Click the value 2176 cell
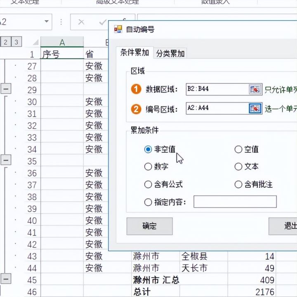The image size is (297, 297). coord(252,291)
